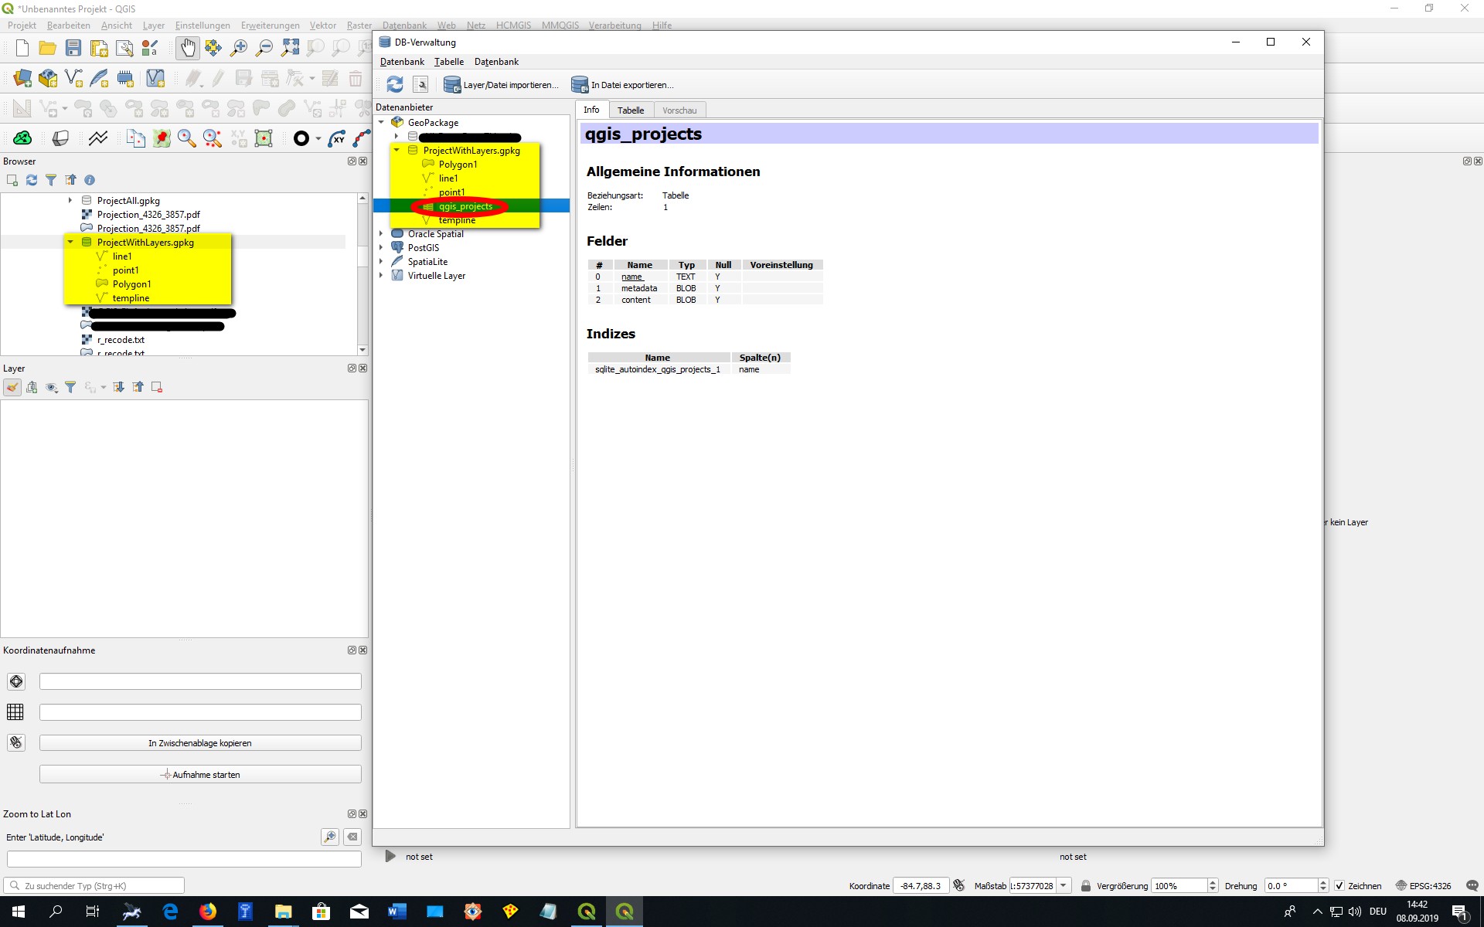Click the Zu suchender Typ search field
Viewport: 1484px width, 927px height.
point(93,885)
